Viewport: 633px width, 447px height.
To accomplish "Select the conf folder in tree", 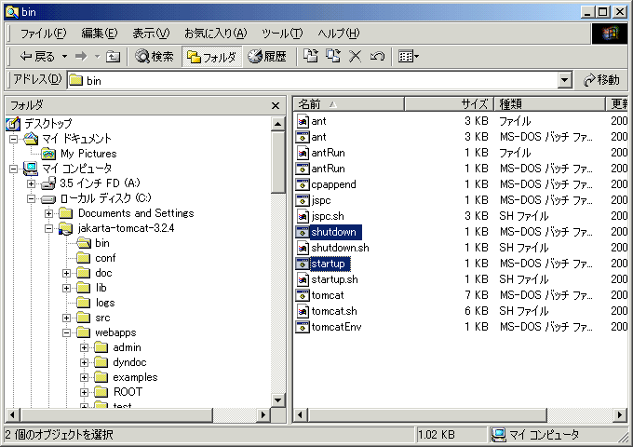I will pos(105,258).
